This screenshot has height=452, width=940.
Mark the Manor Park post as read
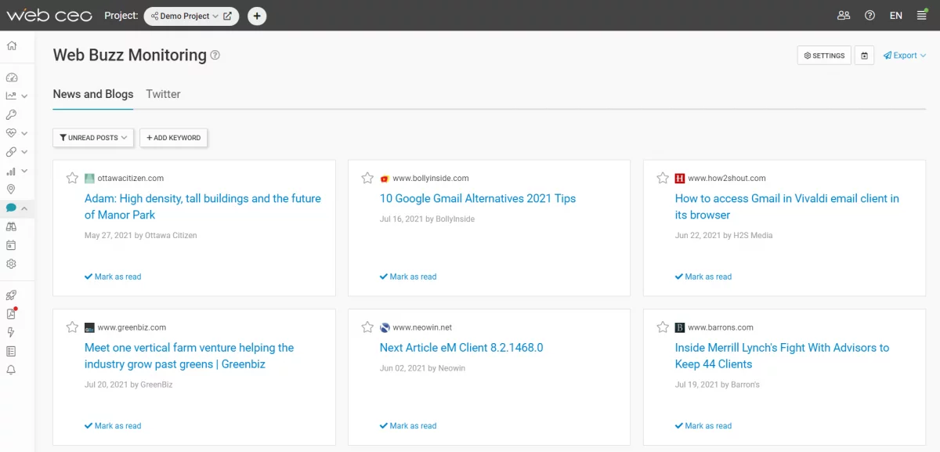tap(113, 277)
